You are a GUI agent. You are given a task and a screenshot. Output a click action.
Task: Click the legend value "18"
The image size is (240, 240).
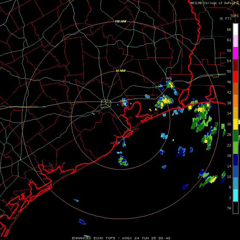coord(229,156)
